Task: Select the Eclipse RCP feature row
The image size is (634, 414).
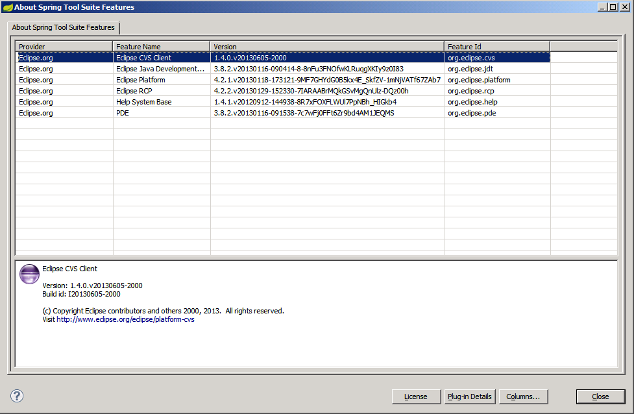Action: click(283, 91)
